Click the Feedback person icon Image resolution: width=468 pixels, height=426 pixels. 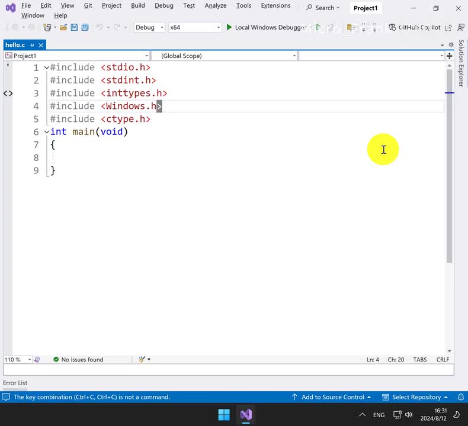click(461, 27)
